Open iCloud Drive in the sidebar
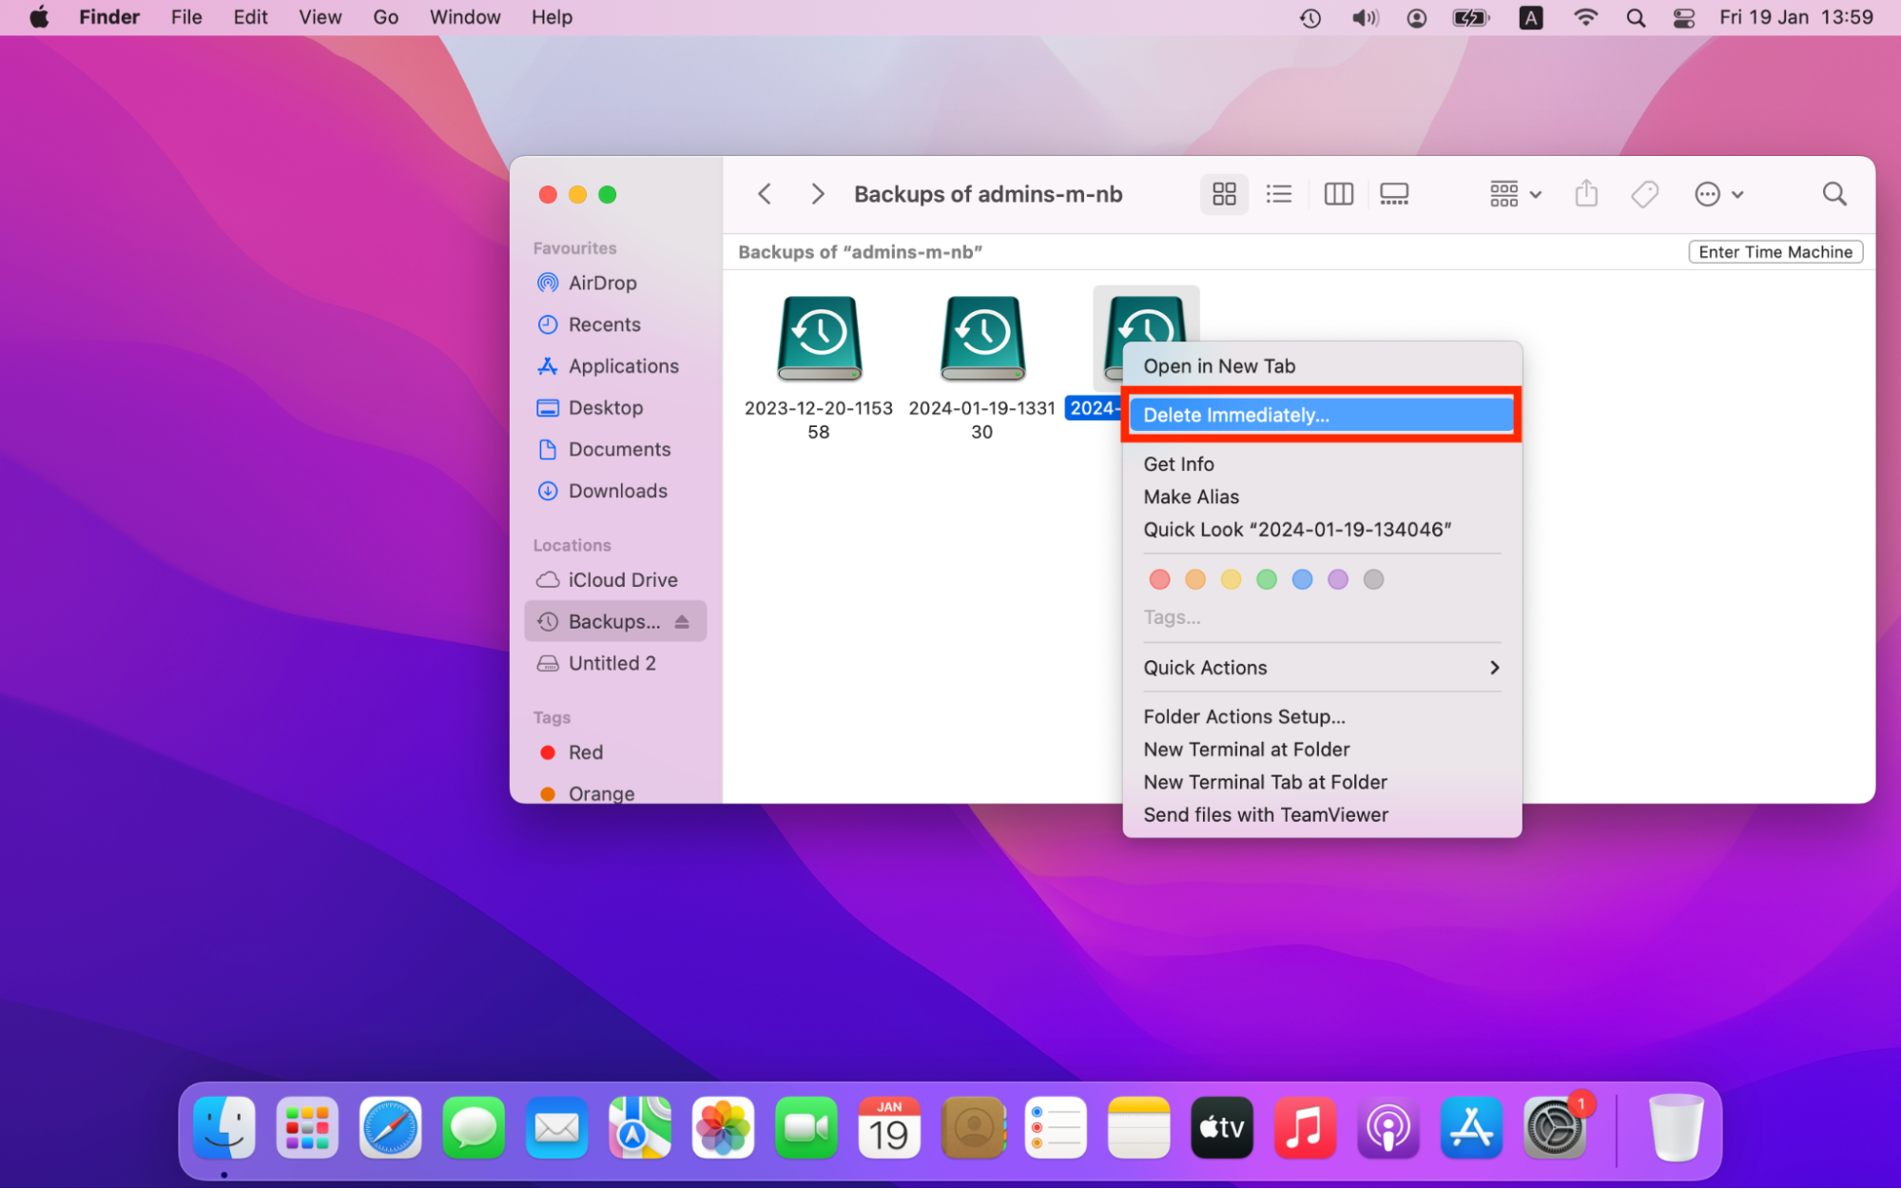The height and width of the screenshot is (1189, 1901). point(615,580)
